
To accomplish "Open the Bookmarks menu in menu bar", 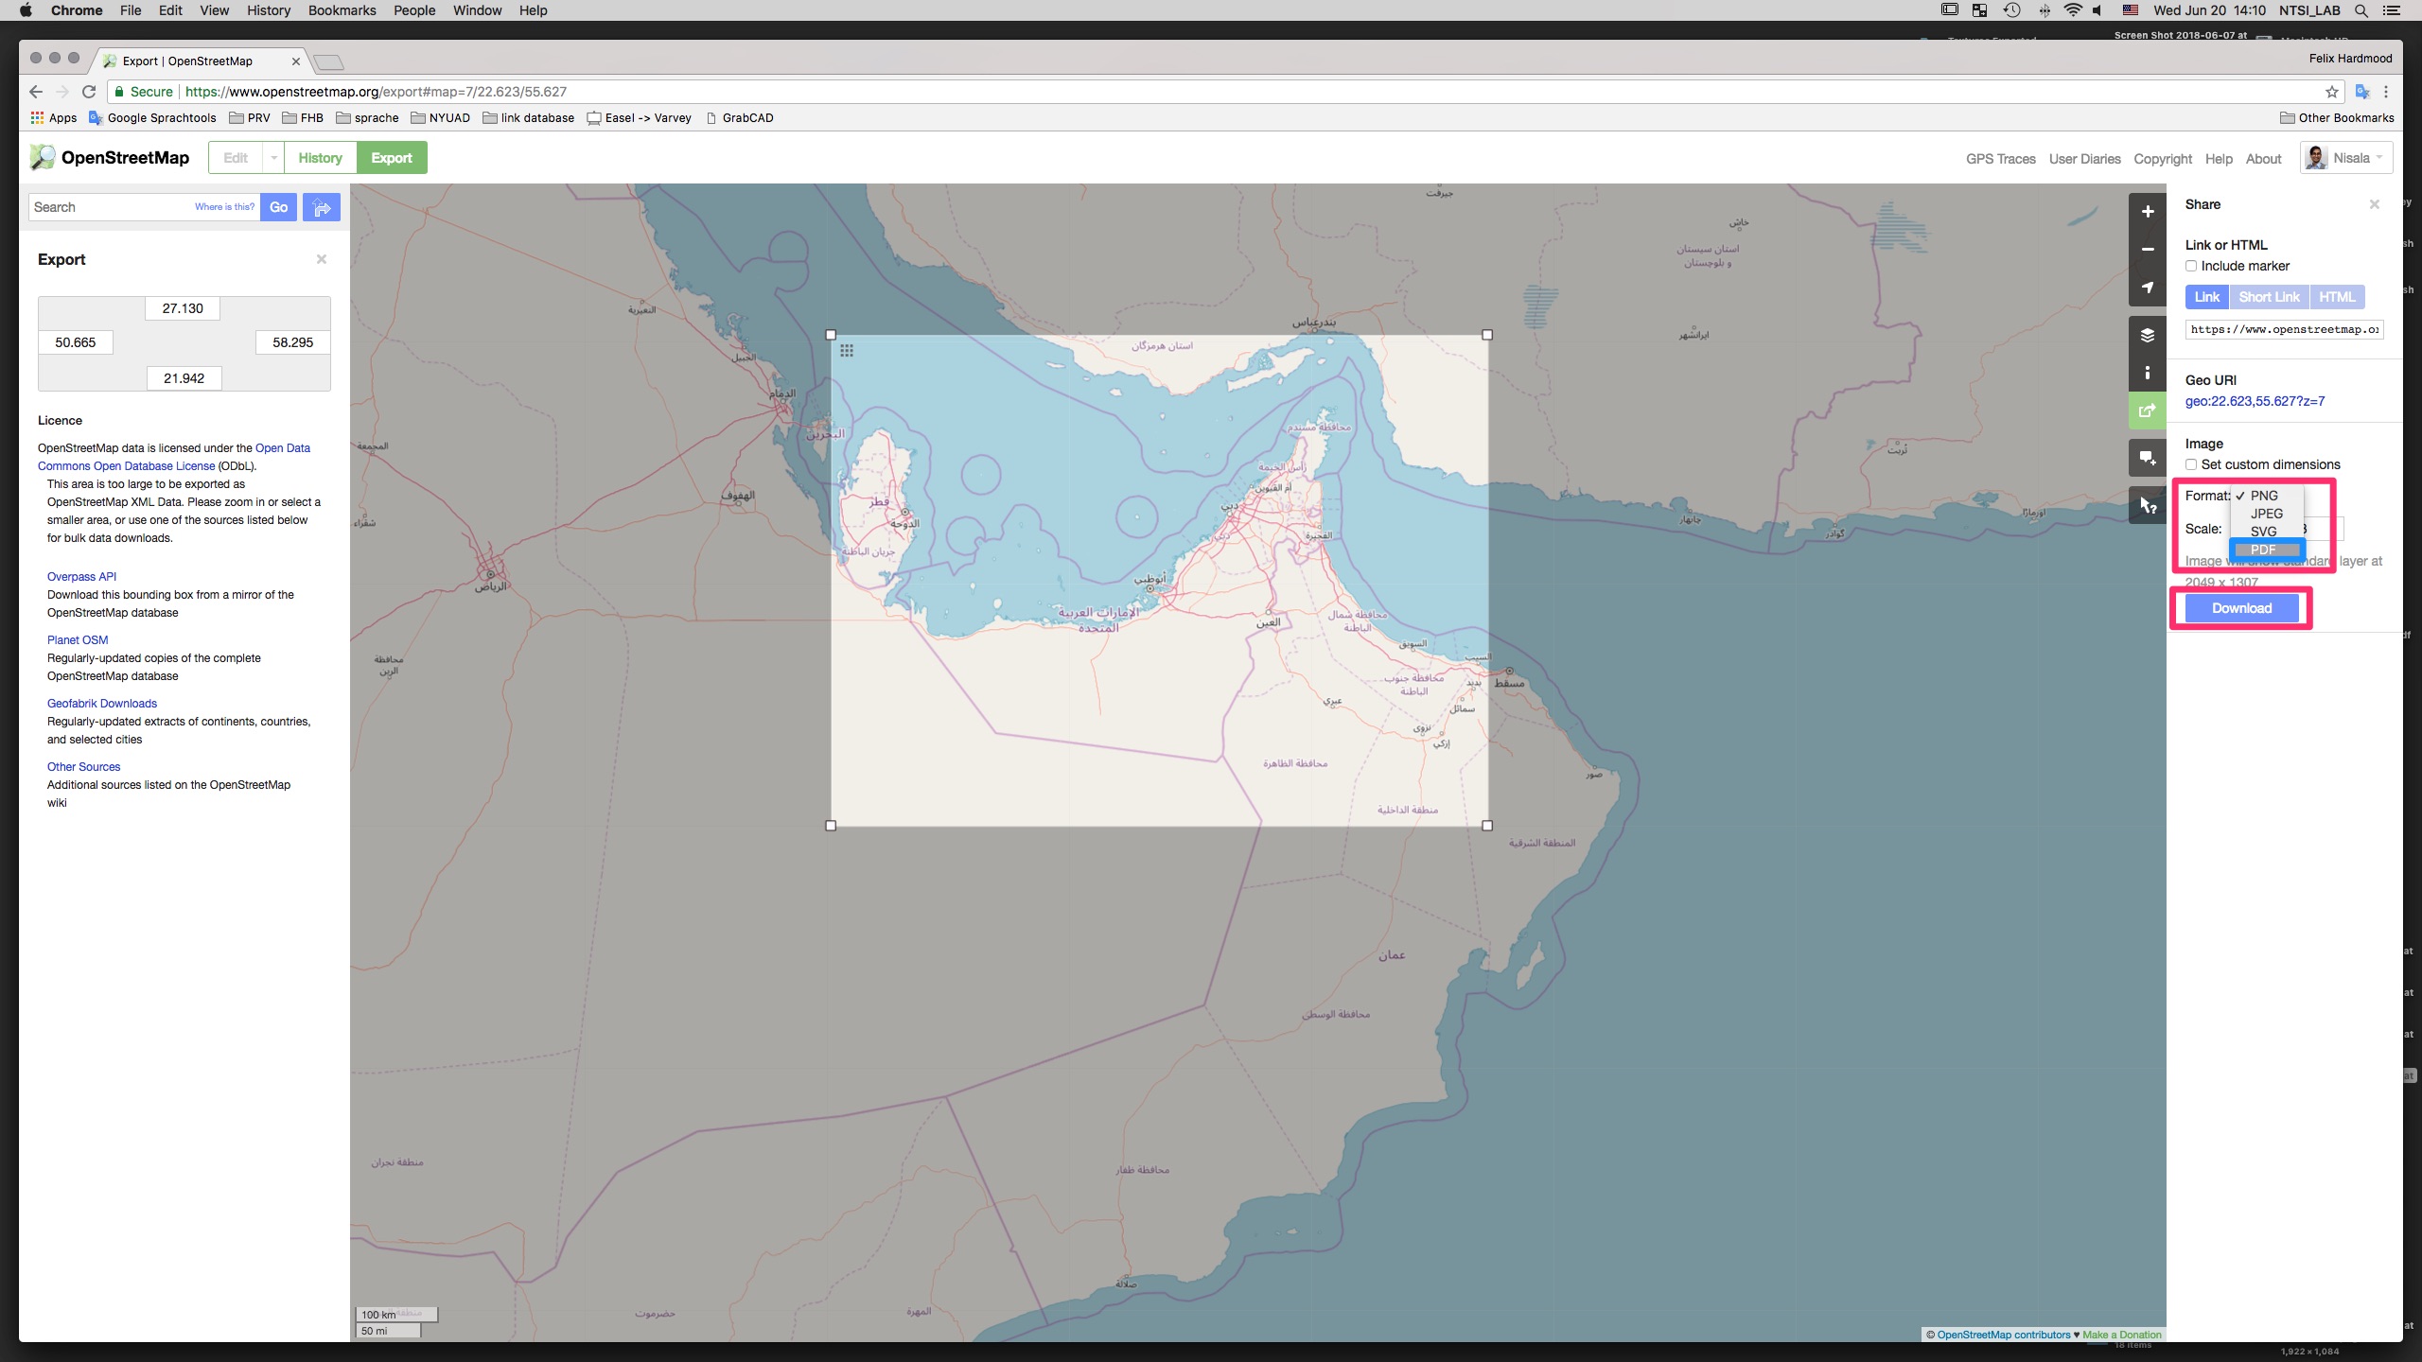I will point(342,10).
